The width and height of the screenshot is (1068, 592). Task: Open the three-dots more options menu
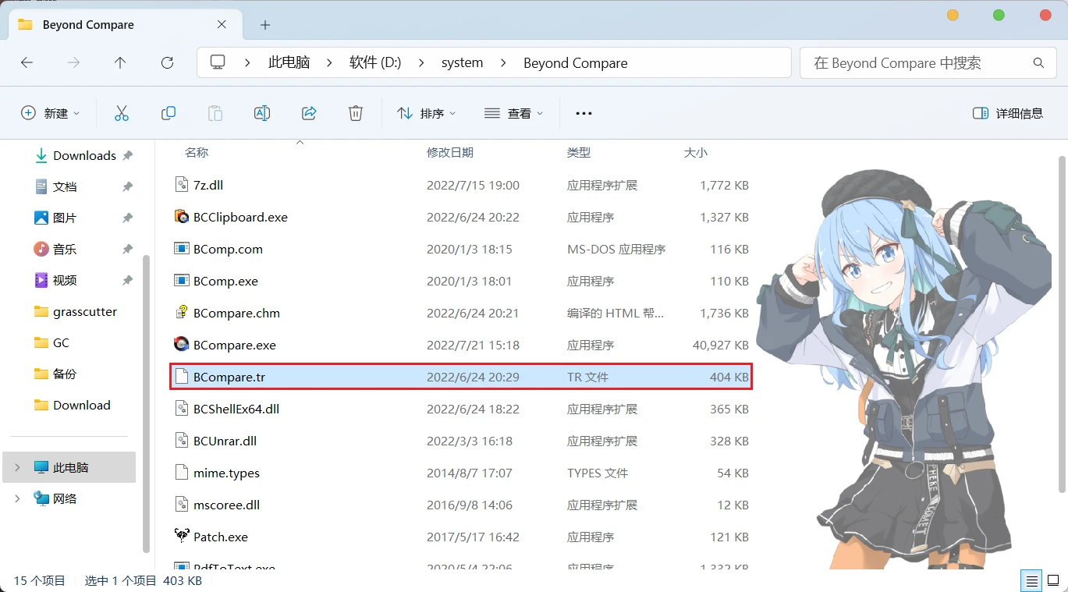click(584, 113)
